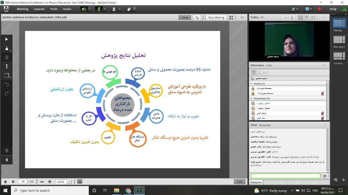This screenshot has width=348, height=195.
Task: Click the send chat message icon
Action: [325, 176]
